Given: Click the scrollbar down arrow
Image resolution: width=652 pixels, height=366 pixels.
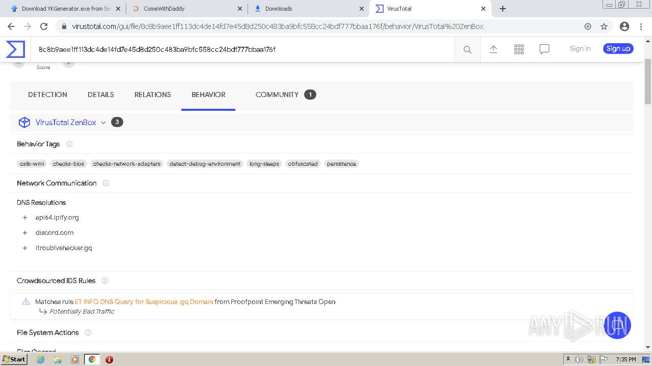Looking at the screenshot, I should (647, 348).
